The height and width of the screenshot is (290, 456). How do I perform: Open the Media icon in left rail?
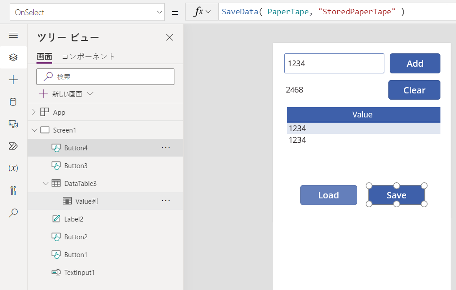pos(13,124)
